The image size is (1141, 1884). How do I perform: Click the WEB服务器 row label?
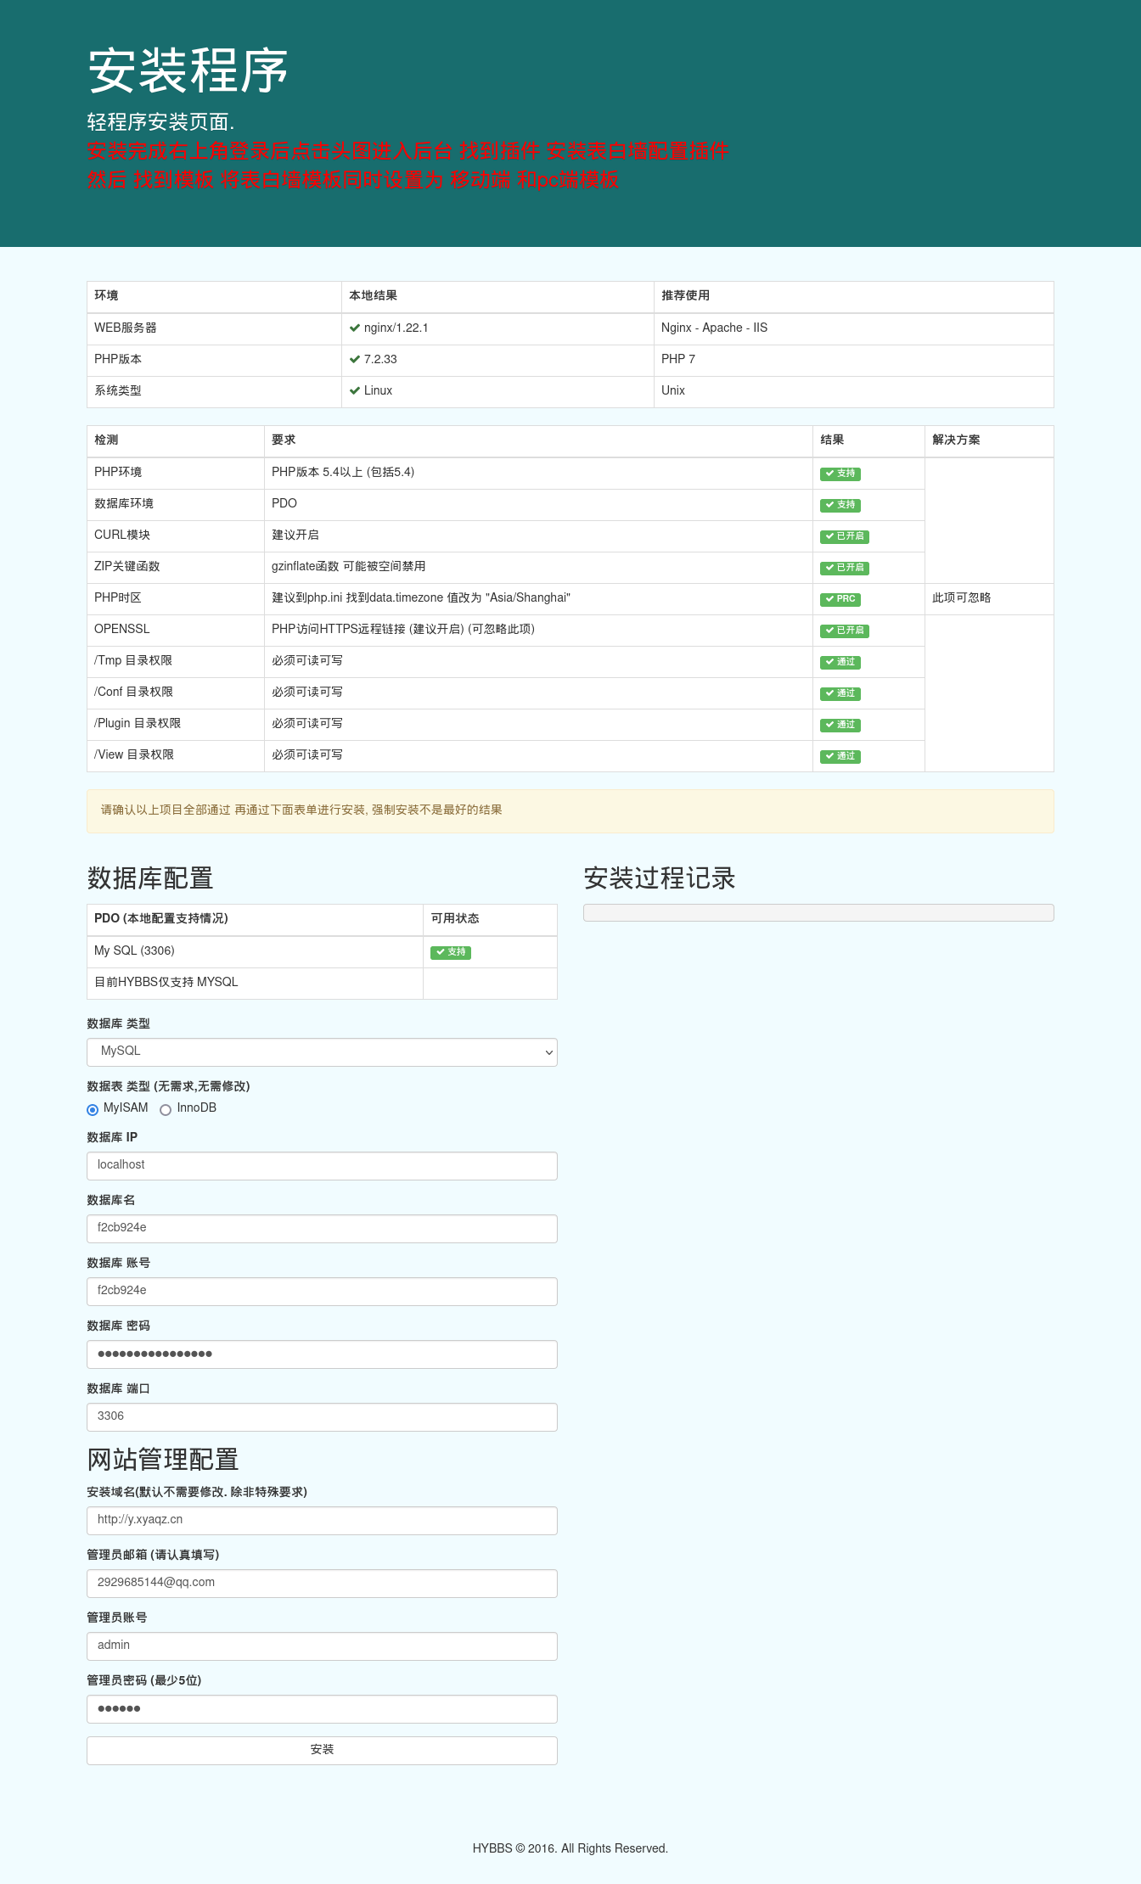pos(126,328)
